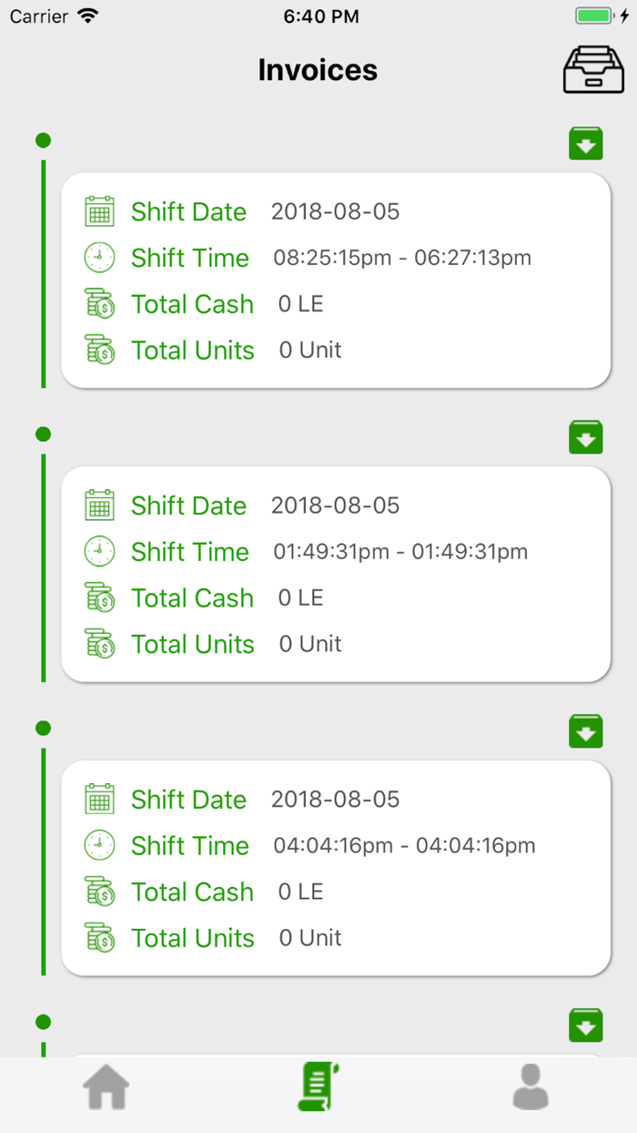Click clock icon beside 08:25:15pm shift time
This screenshot has height=1133, width=637.
pyautogui.click(x=99, y=258)
